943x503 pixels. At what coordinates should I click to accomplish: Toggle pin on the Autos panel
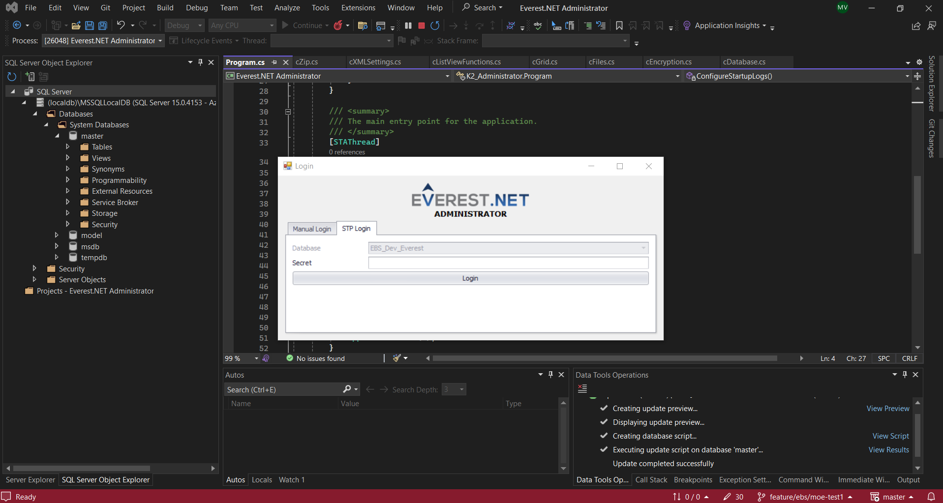pos(551,375)
